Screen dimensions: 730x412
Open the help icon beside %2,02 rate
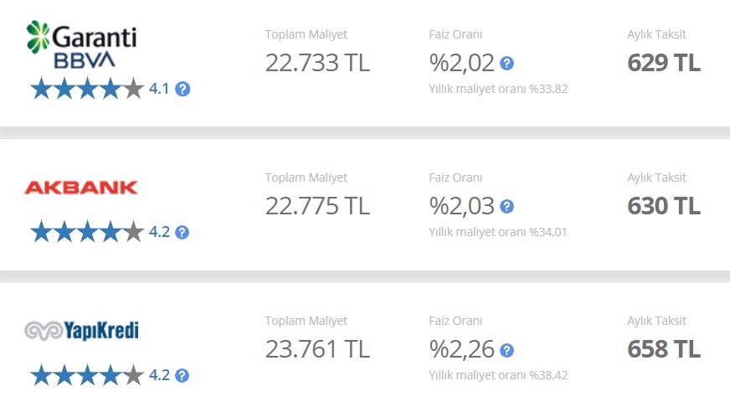[506, 64]
